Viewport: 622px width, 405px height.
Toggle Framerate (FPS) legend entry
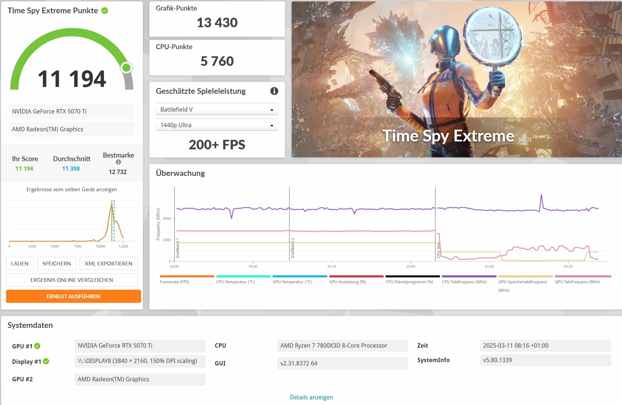tap(174, 282)
